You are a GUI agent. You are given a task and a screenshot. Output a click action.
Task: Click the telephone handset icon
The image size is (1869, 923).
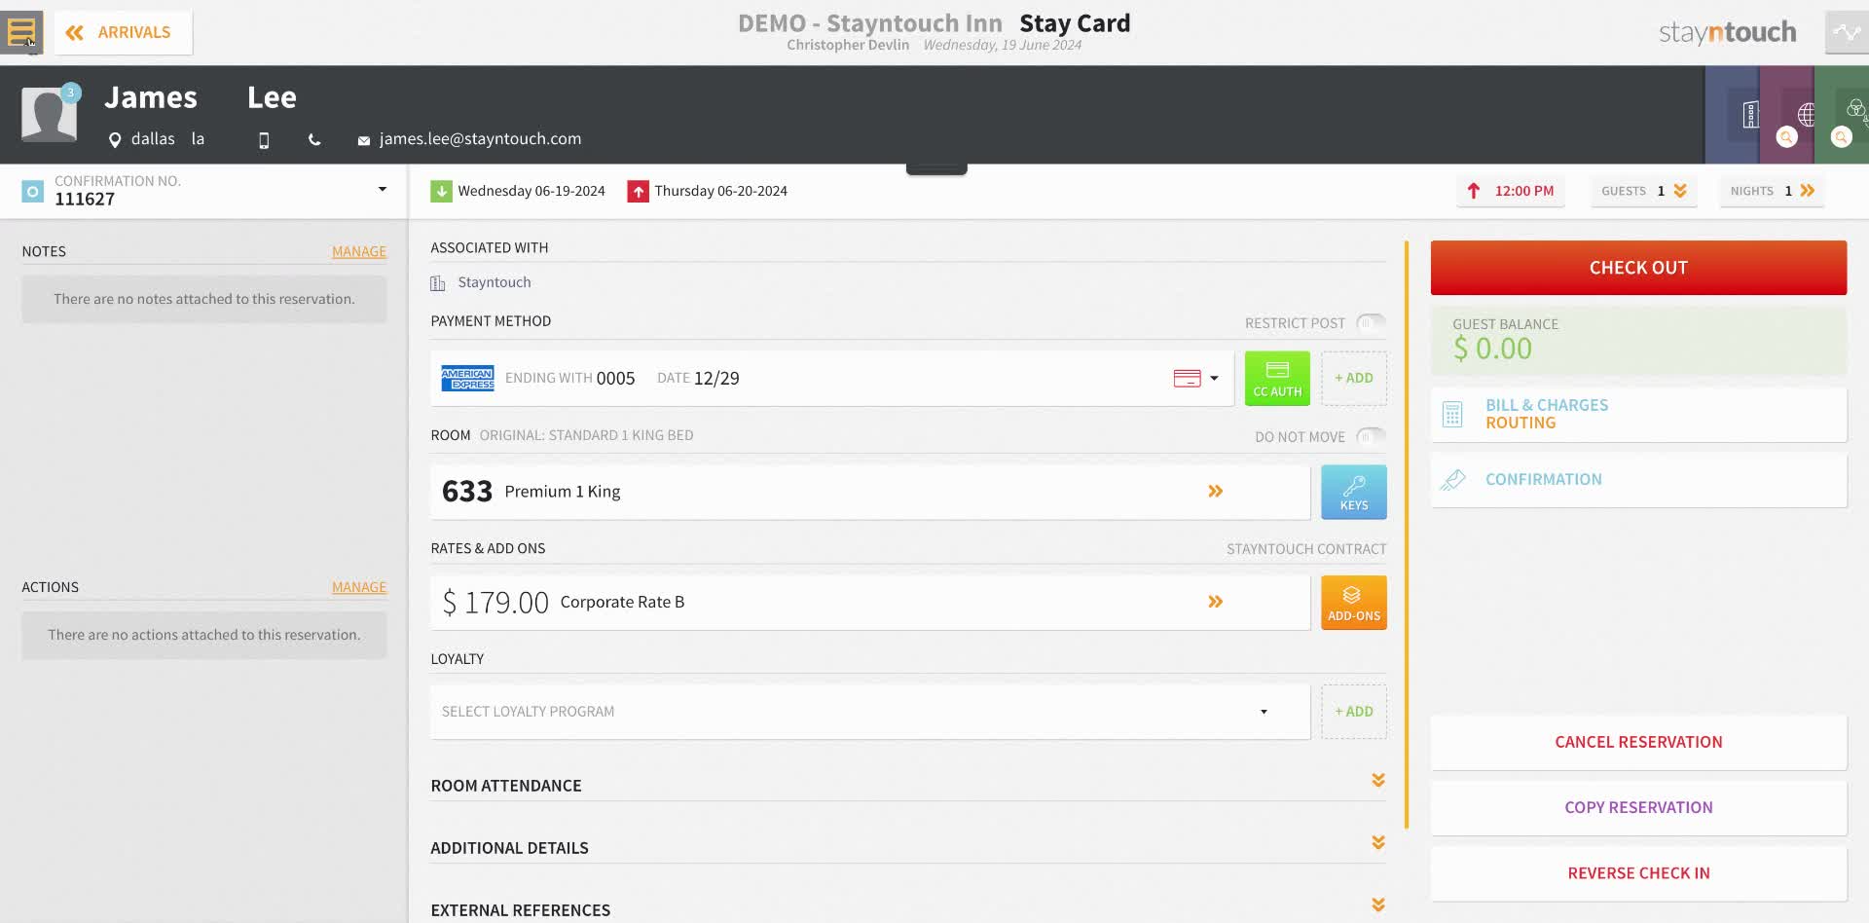click(x=314, y=140)
